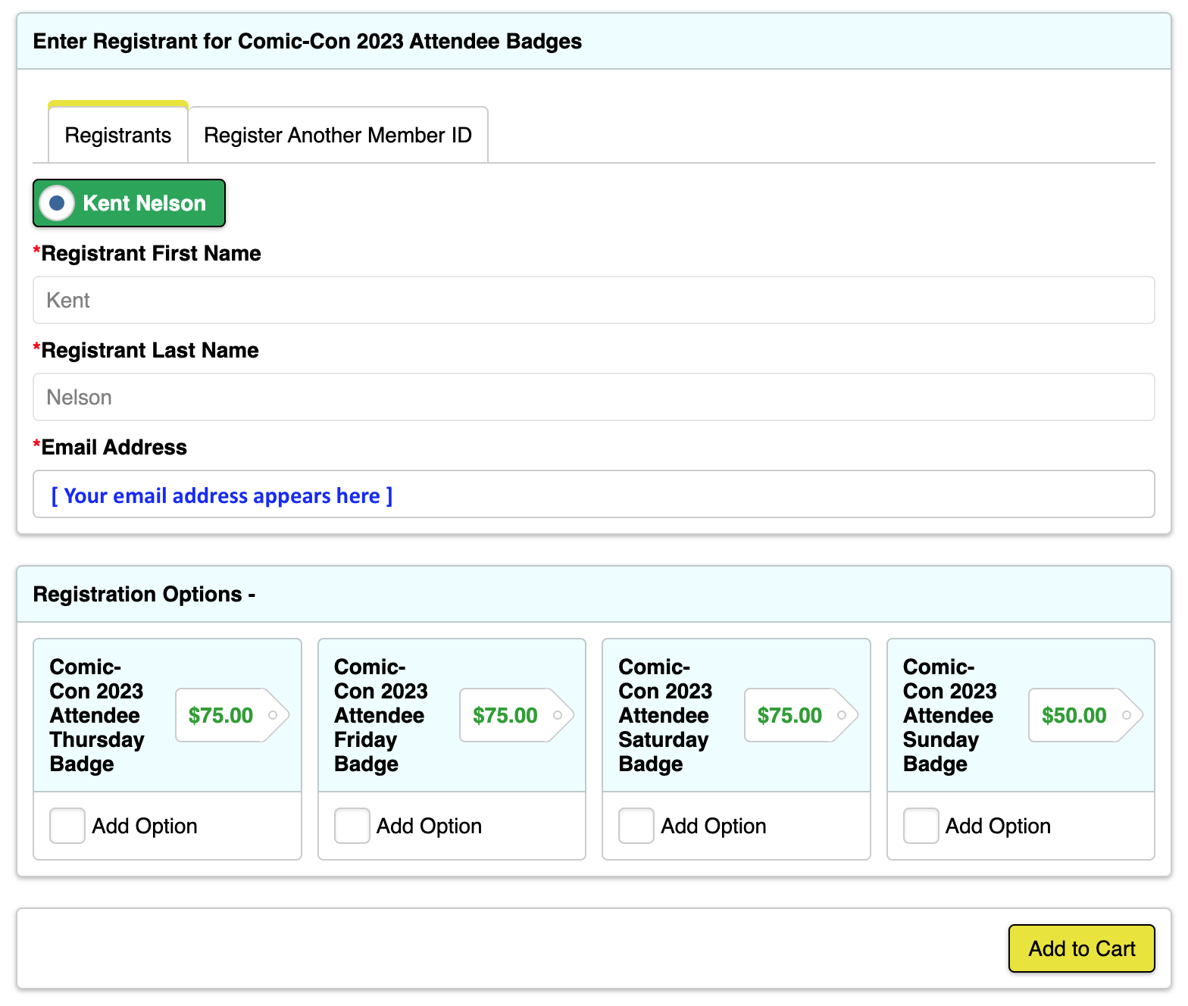The image size is (1188, 1006).
Task: Click the Registrant Last Name field
Action: click(x=593, y=397)
